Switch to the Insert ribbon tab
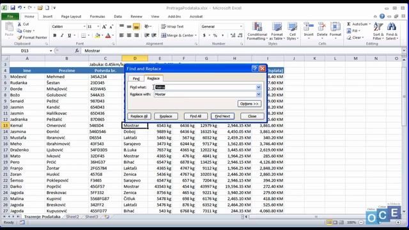This screenshot has width=409, height=230. point(47,17)
